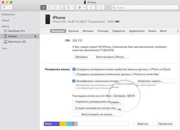Click the iPhone device icon in sidebar
This screenshot has width=180, height=130.
tap(5, 36)
